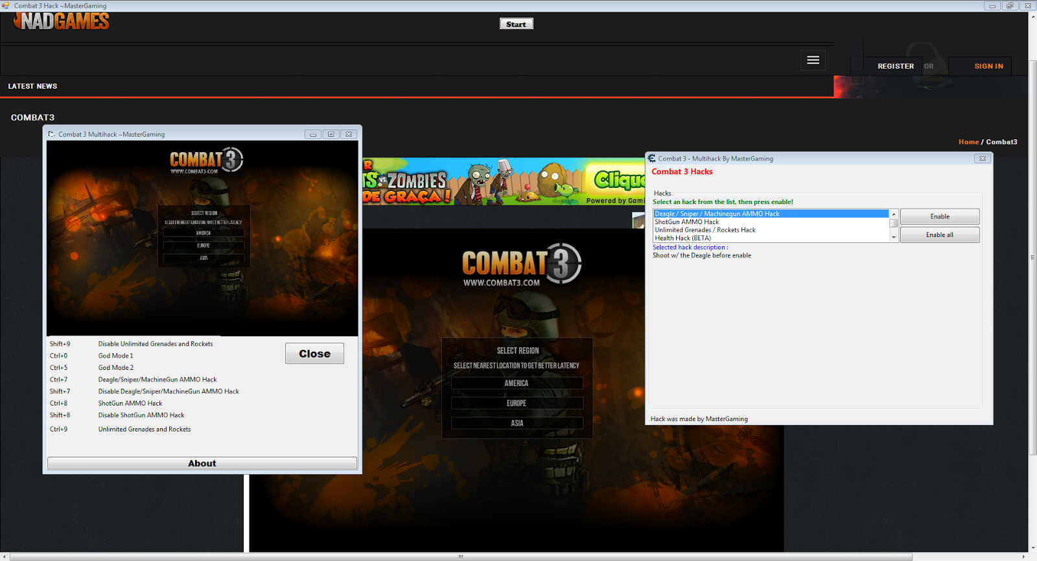Open the hamburger menu icon
The height and width of the screenshot is (561, 1037).
tap(813, 60)
